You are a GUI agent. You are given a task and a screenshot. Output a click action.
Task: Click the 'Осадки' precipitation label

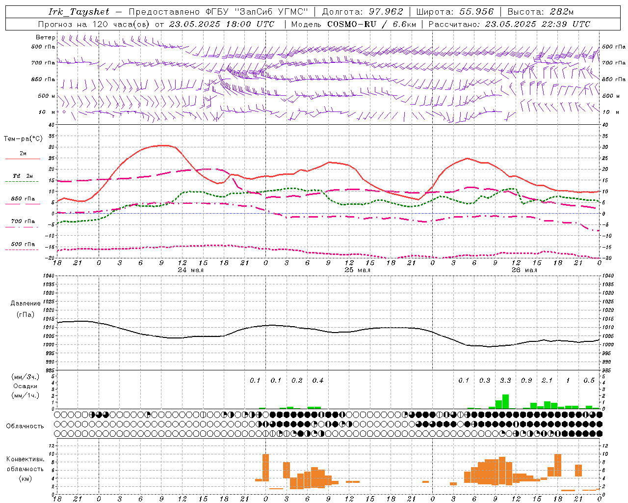(25, 386)
